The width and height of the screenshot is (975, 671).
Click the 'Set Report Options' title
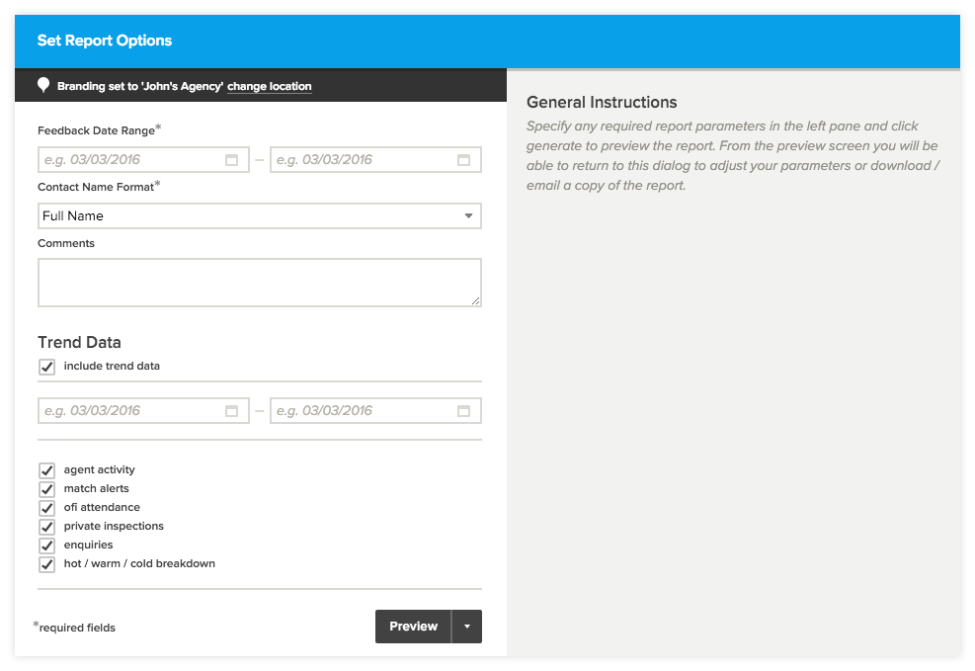coord(105,41)
